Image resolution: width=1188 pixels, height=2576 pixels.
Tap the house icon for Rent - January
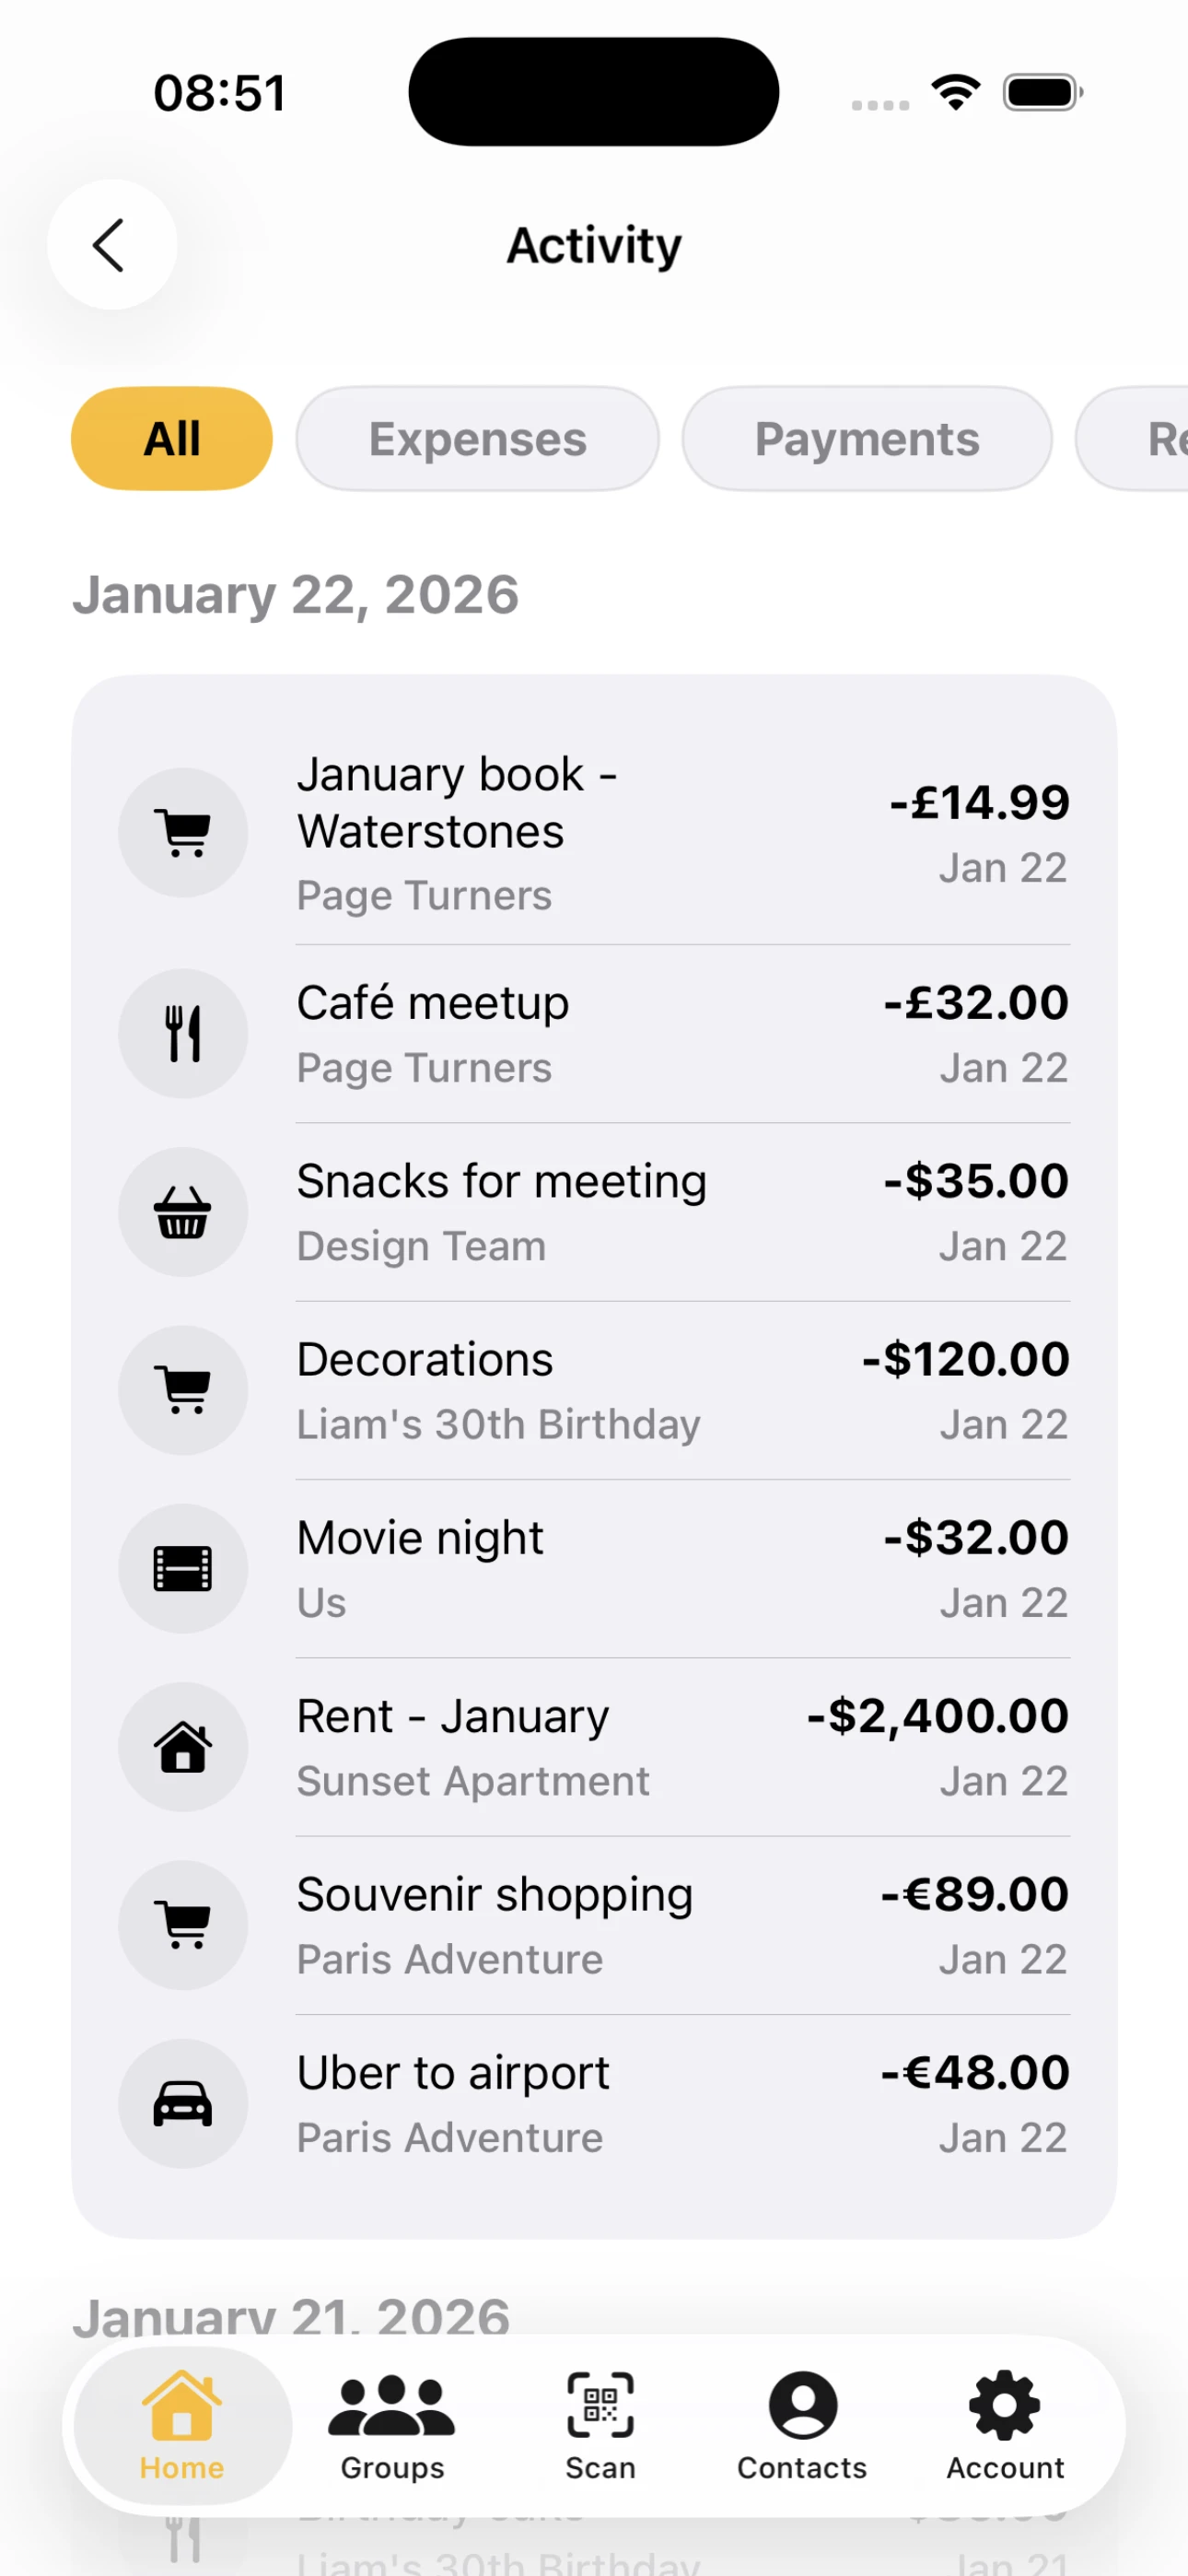point(183,1746)
